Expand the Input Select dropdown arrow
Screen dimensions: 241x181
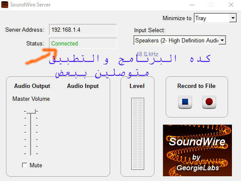click(x=222, y=40)
